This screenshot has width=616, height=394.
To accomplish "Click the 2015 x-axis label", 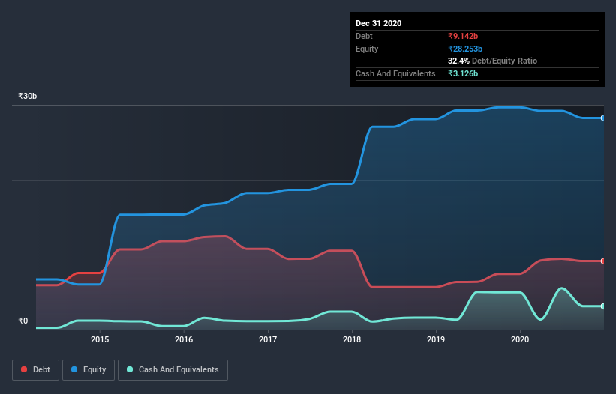I will pos(100,339).
